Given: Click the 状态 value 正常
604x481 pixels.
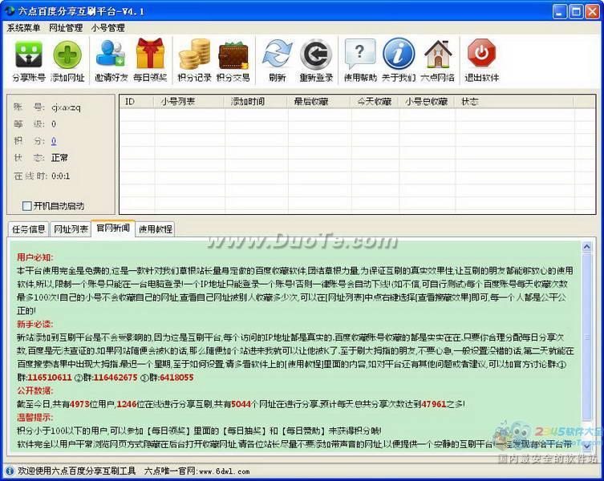Looking at the screenshot, I should coord(59,158).
